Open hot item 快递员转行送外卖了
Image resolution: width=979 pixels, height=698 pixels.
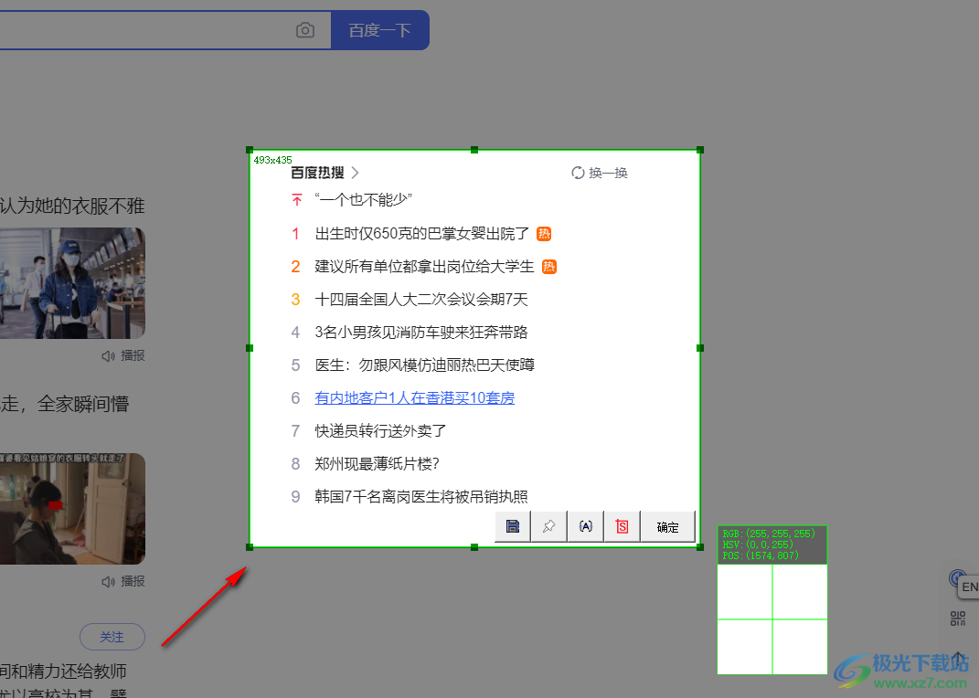381,431
